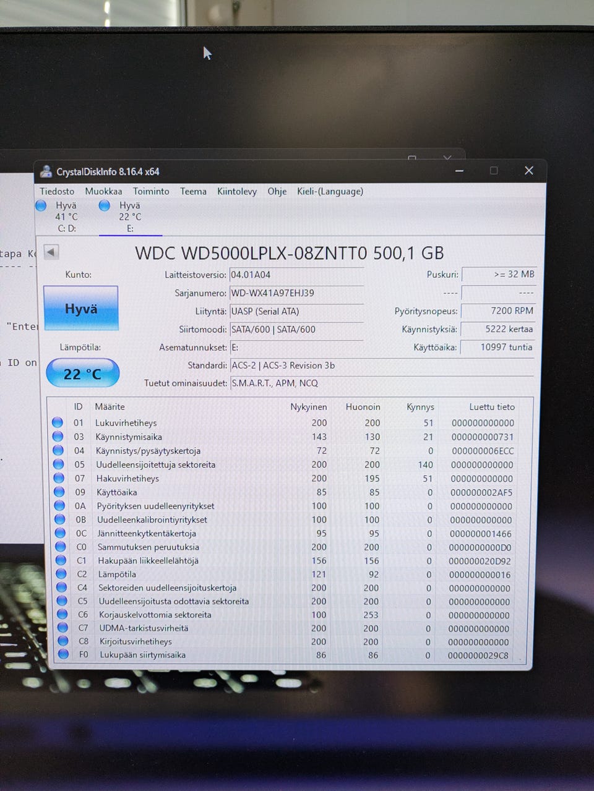Click status icon for Kirjoitusvirhetiheys
Image resolution: width=594 pixels, height=791 pixels.
63,641
